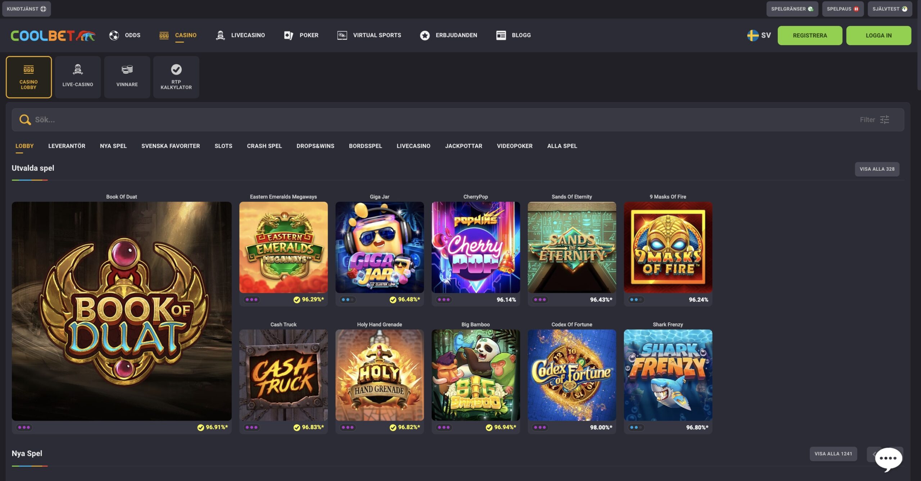This screenshot has width=921, height=481.
Task: Click the Odds soccer ball icon
Action: [x=114, y=35]
